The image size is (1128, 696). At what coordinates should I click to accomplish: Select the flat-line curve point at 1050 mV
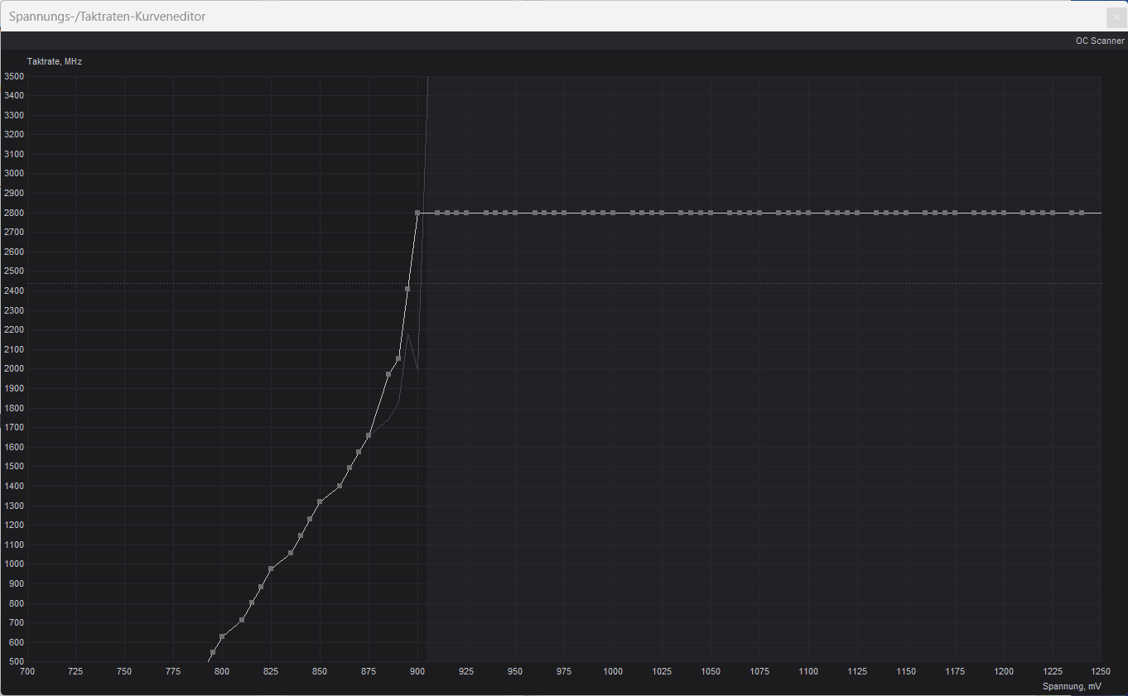tap(711, 213)
